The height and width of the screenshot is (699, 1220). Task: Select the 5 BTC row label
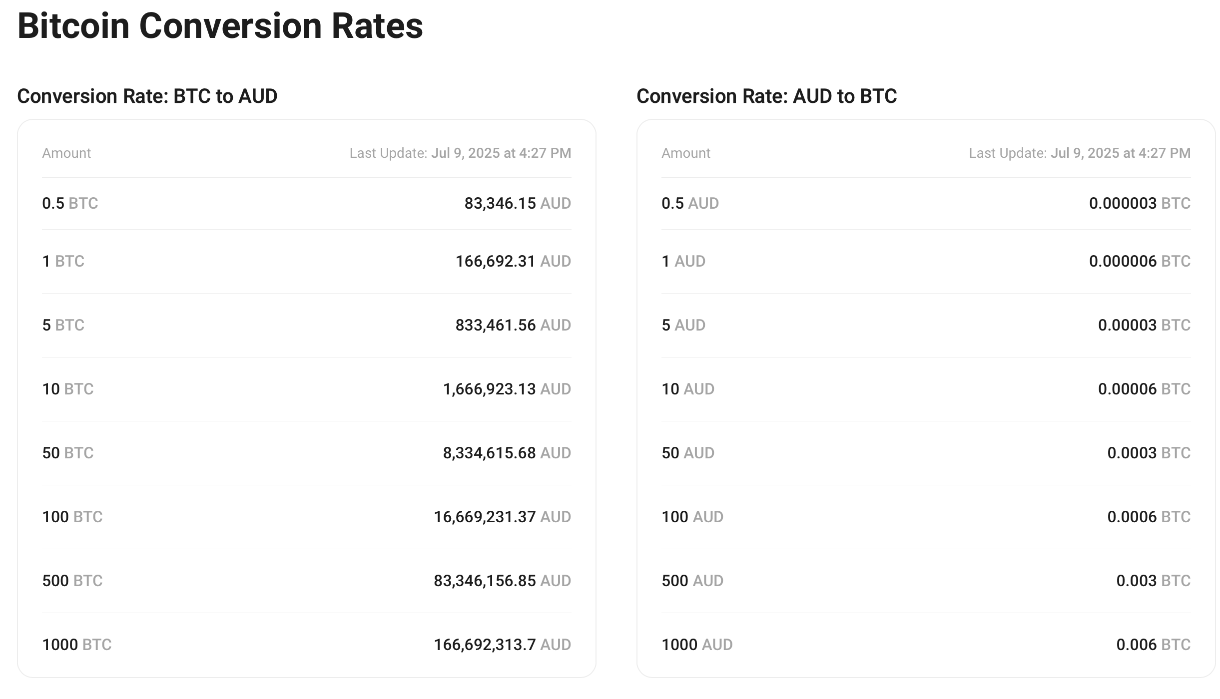point(63,325)
